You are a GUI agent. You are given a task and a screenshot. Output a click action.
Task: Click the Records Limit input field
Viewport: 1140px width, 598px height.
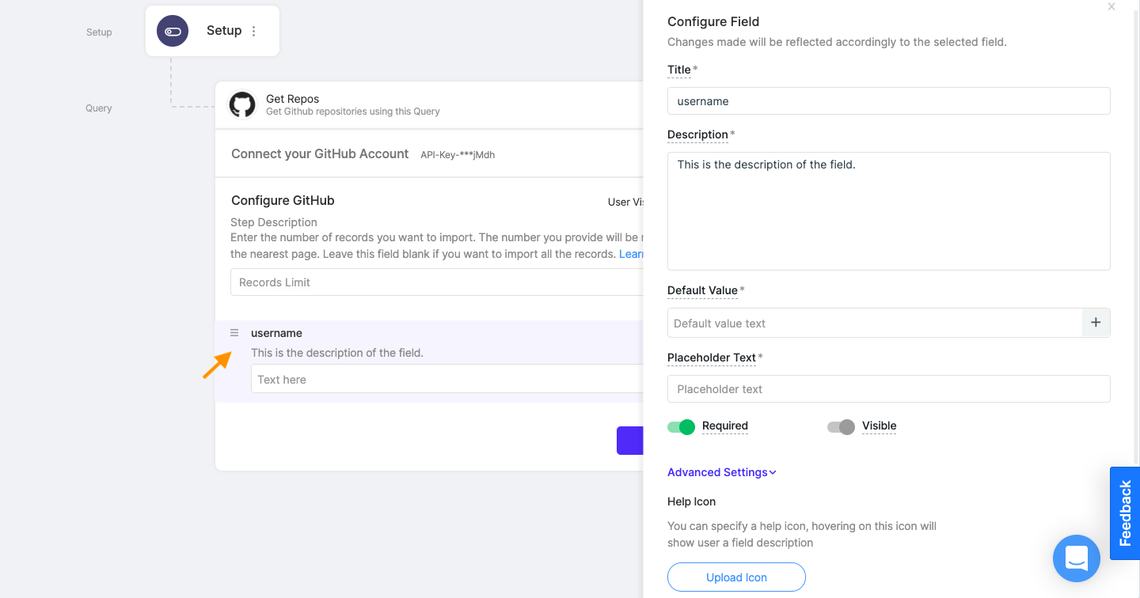[x=436, y=282]
